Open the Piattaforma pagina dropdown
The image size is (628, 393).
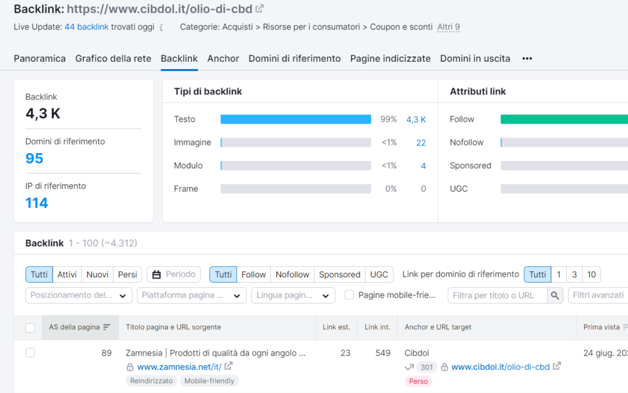point(191,296)
